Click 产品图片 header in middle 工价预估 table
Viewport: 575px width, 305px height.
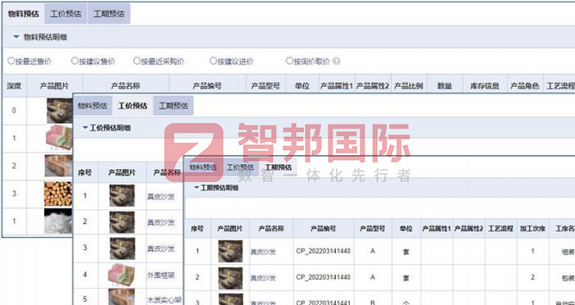[x=122, y=172]
